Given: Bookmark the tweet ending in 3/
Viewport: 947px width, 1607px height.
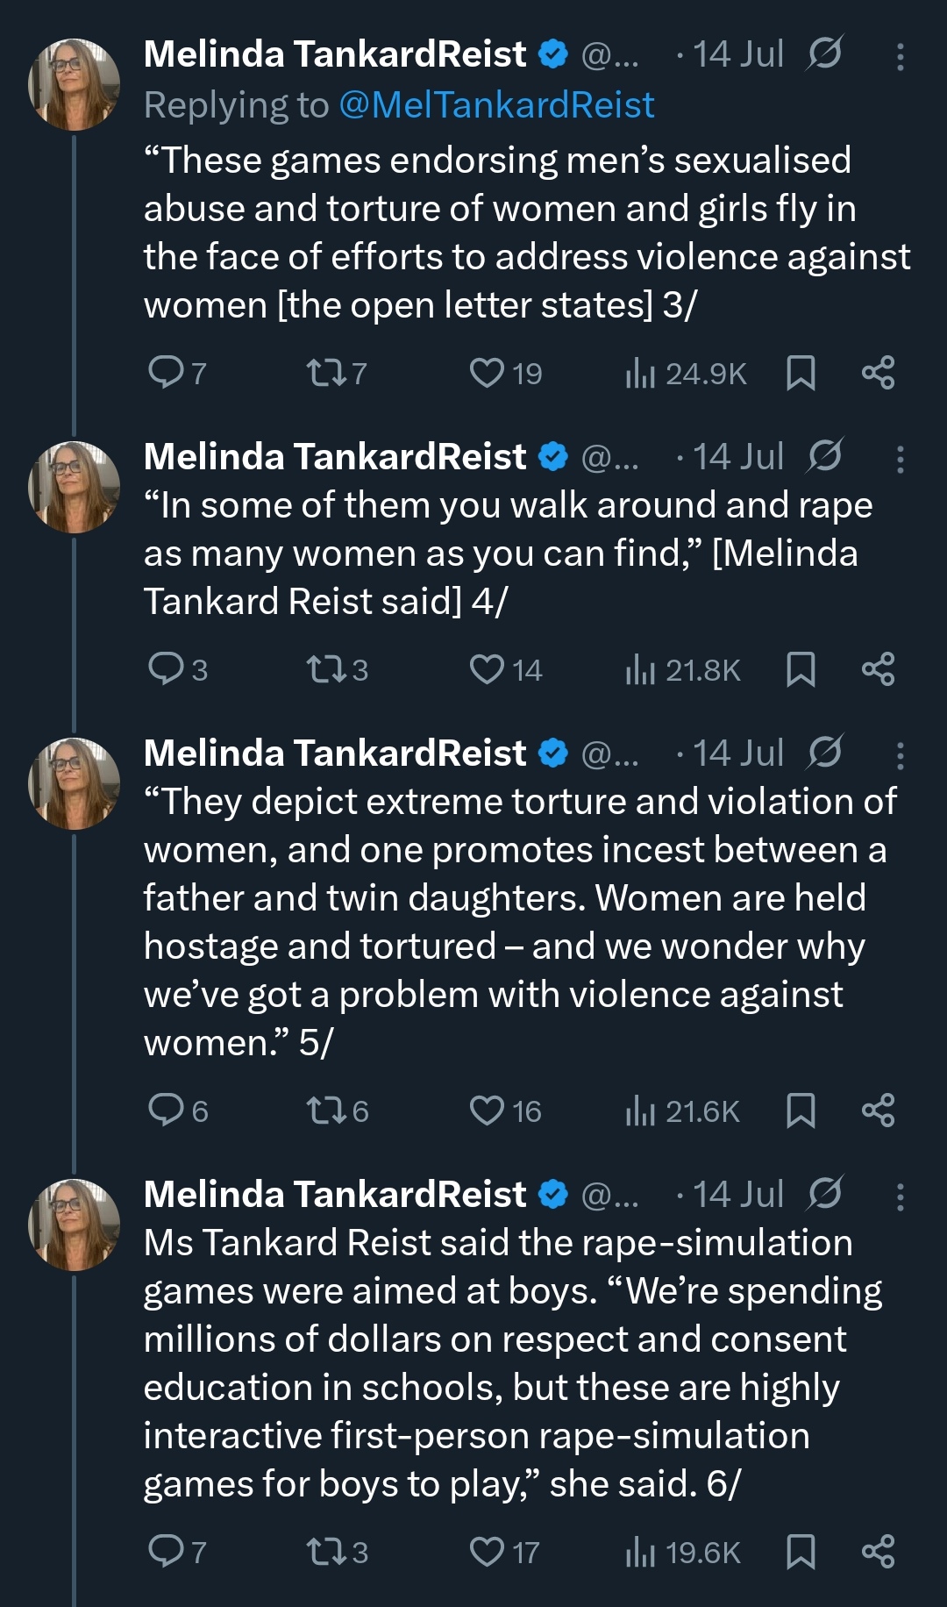Looking at the screenshot, I should [x=801, y=373].
